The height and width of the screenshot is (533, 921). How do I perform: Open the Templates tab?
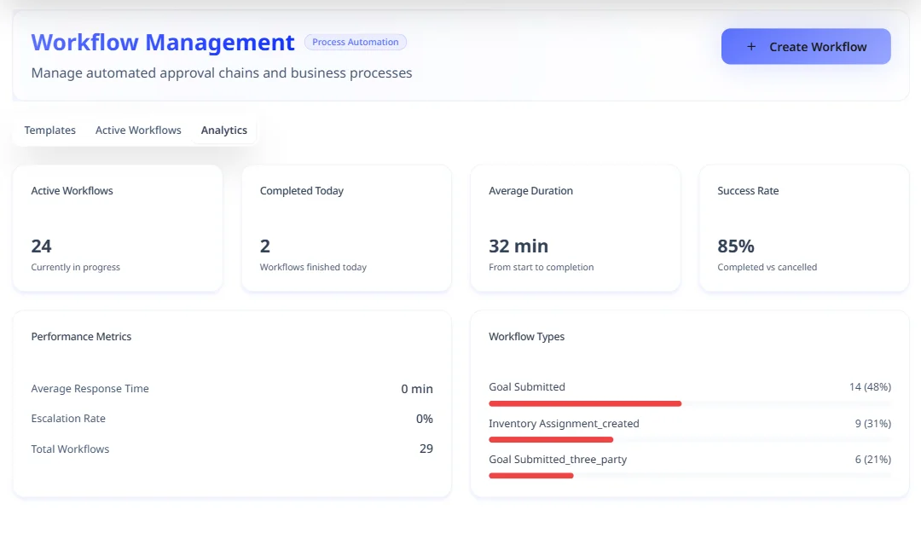point(50,130)
